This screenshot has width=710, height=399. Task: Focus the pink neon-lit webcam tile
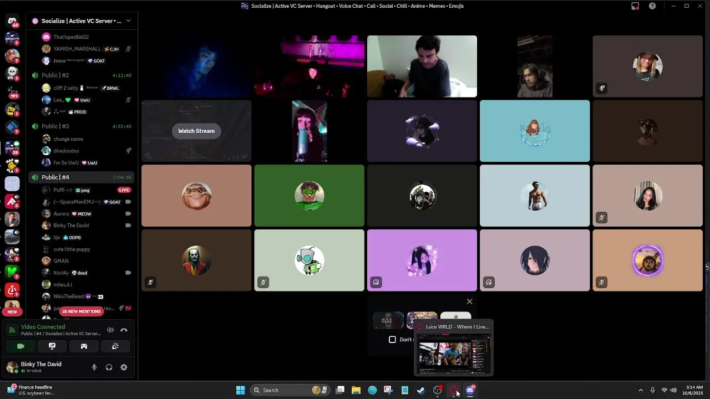tap(310, 66)
